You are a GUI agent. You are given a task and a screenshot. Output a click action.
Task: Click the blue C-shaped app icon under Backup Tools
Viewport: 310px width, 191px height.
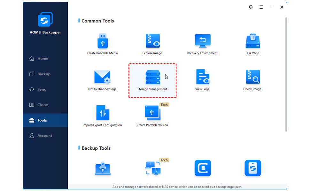203,168
